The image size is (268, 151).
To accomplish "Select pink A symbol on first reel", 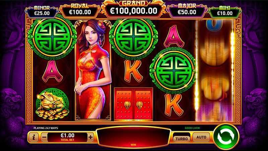I will 52,71.
